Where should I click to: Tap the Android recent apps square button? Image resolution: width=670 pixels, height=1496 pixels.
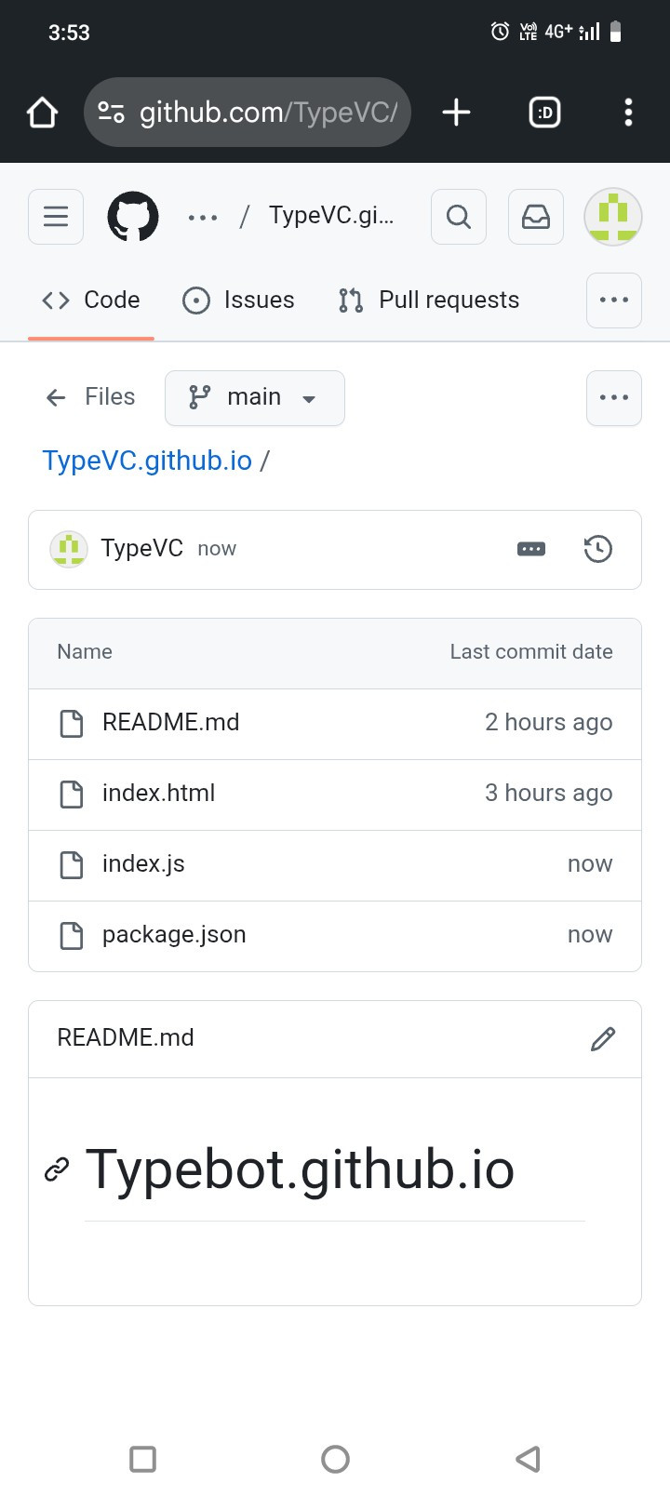[x=142, y=1459]
